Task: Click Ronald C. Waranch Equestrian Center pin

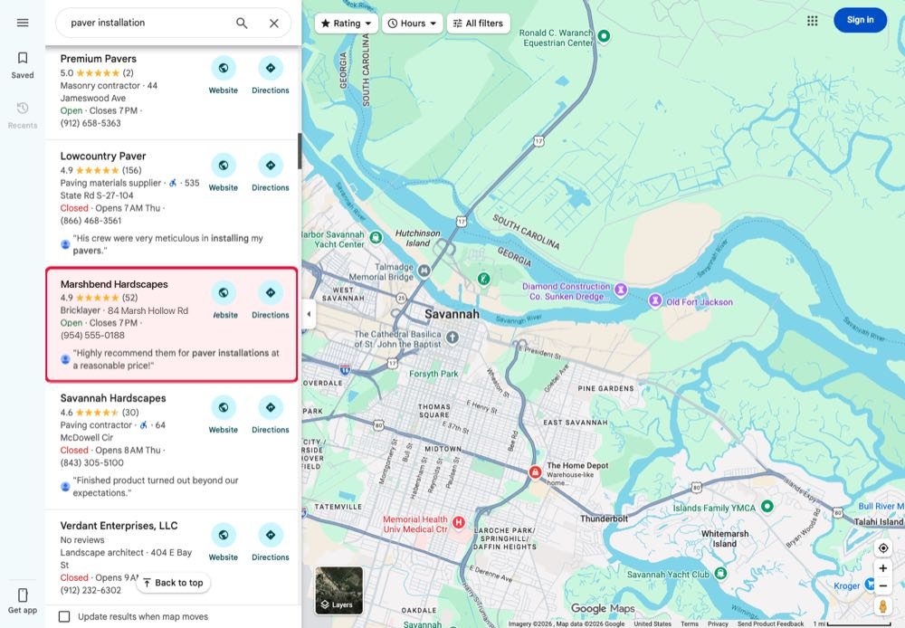Action: 604,36
